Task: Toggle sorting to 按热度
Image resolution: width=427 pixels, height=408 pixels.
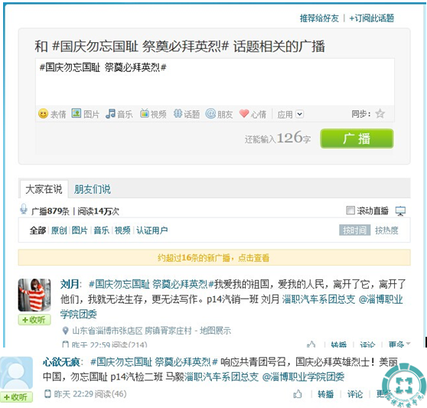Action: pyautogui.click(x=386, y=230)
